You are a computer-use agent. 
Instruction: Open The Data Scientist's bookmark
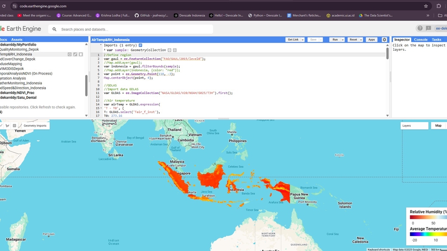[x=375, y=15]
